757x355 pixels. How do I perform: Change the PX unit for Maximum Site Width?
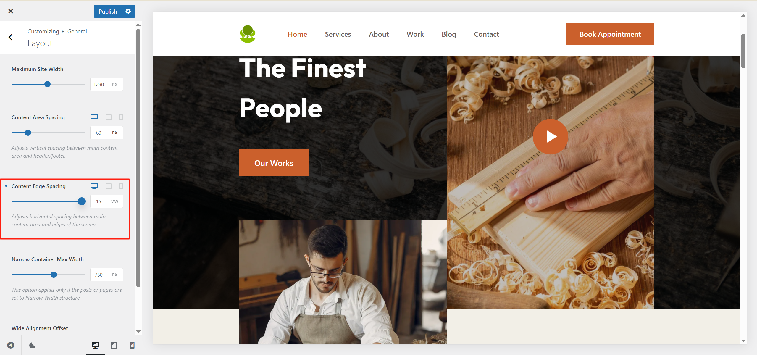tap(115, 85)
